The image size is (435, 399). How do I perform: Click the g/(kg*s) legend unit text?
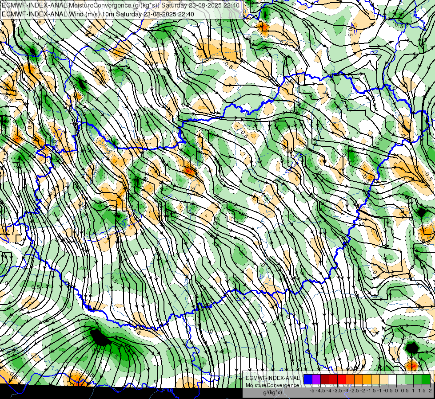[x=272, y=393]
